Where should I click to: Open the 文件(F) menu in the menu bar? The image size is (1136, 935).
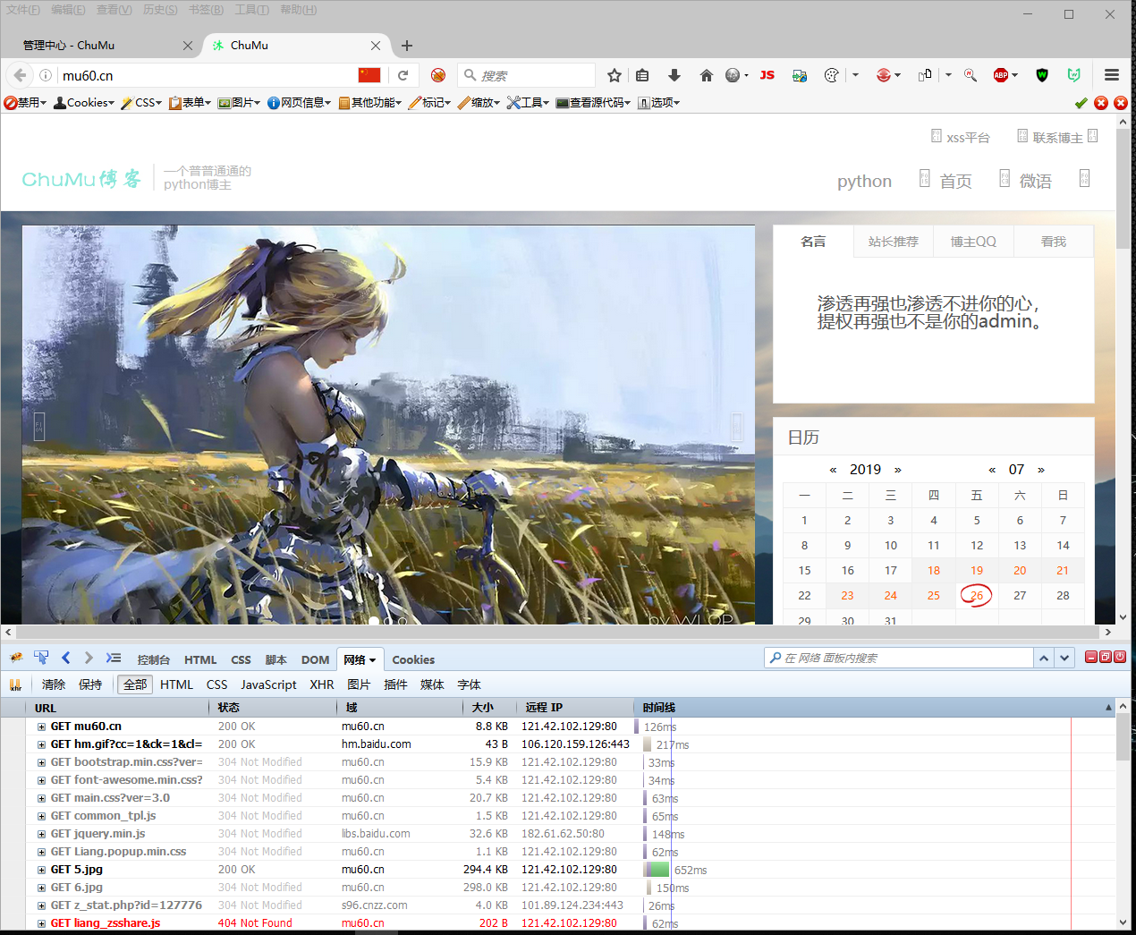23,10
